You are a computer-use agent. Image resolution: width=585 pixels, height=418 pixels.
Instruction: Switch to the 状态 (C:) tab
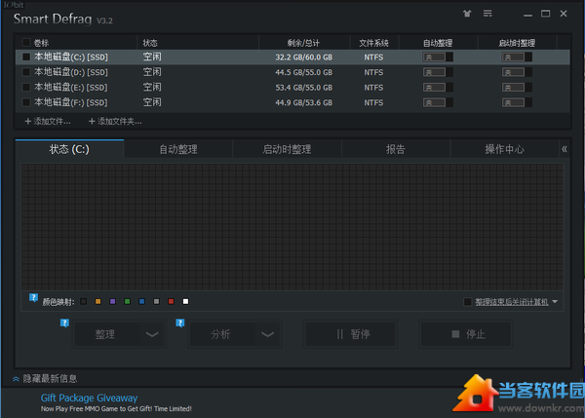[x=69, y=149]
